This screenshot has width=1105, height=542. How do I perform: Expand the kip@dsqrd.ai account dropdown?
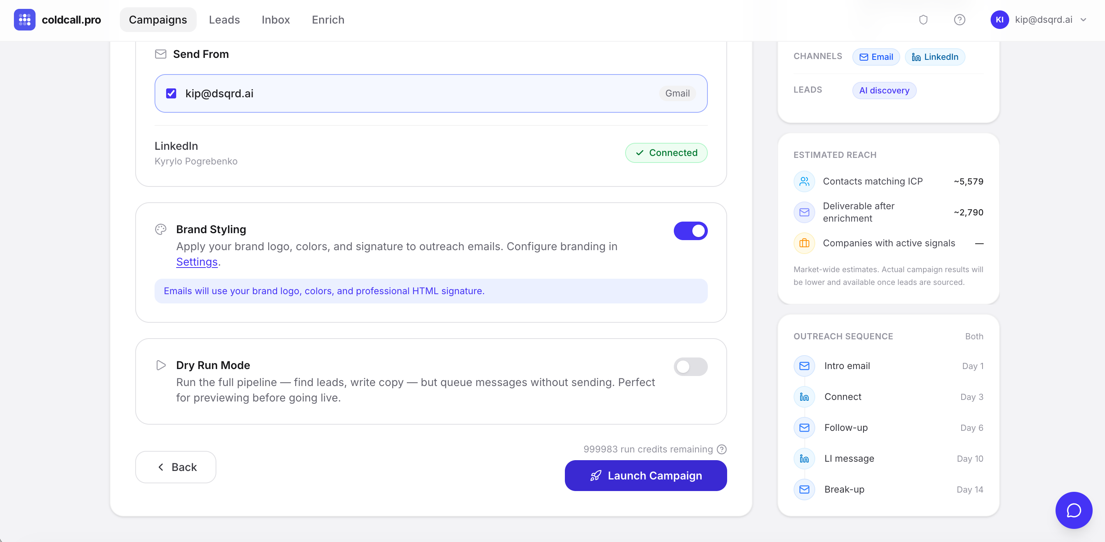click(x=1083, y=20)
